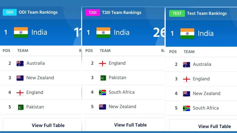
Task: Click Pakistan team name in T20I list
Action: point(117,78)
